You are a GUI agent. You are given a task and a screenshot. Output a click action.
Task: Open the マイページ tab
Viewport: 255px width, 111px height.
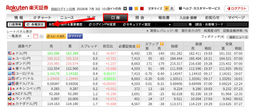(236, 18)
